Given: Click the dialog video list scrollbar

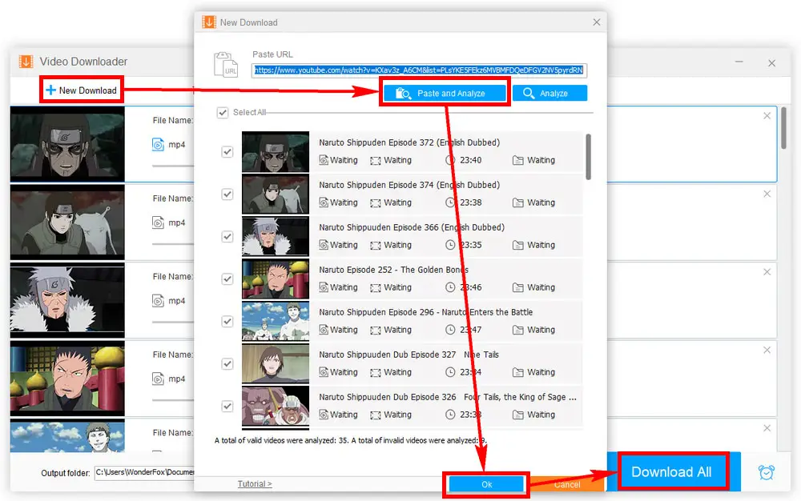Looking at the screenshot, I should (x=589, y=157).
